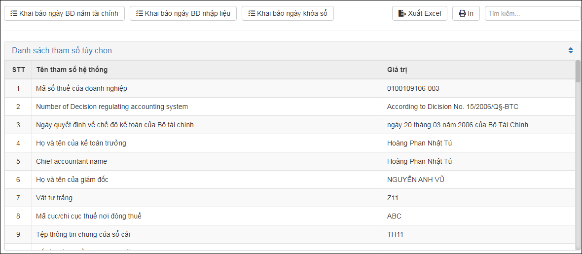
Task: Click the export icon on Xuất Excel
Action: point(402,13)
